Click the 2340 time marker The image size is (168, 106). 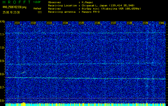(162, 23)
